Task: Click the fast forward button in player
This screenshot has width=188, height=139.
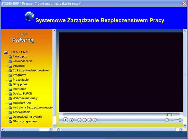Action: [90, 120]
